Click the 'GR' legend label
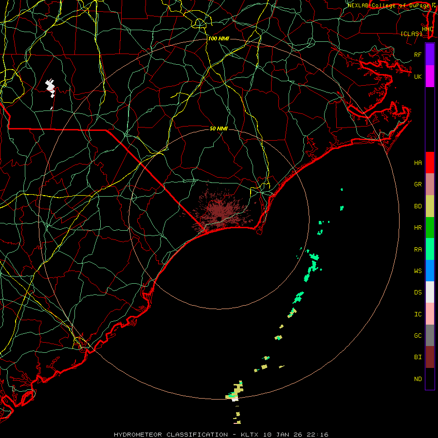The image size is (438, 438). pos(418,184)
